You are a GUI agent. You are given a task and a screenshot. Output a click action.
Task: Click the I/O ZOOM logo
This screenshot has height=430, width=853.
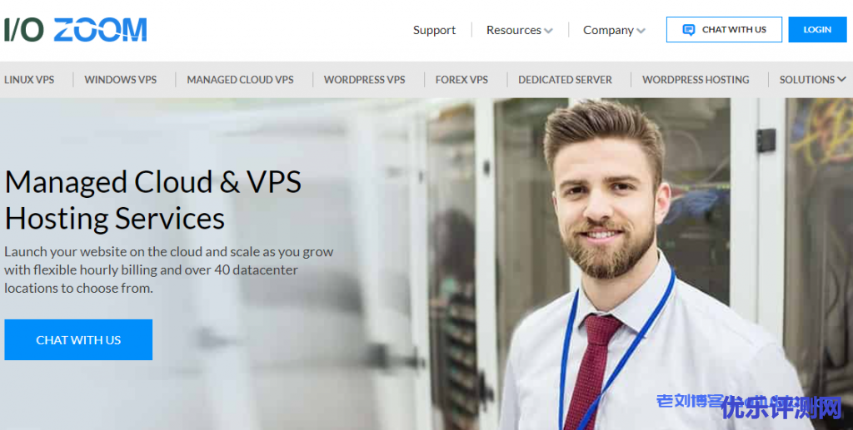coord(75,30)
